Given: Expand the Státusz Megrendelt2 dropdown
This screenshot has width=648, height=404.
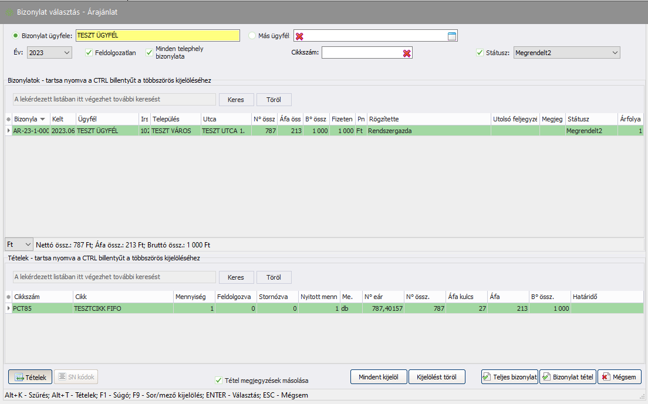Looking at the screenshot, I should [x=566, y=53].
